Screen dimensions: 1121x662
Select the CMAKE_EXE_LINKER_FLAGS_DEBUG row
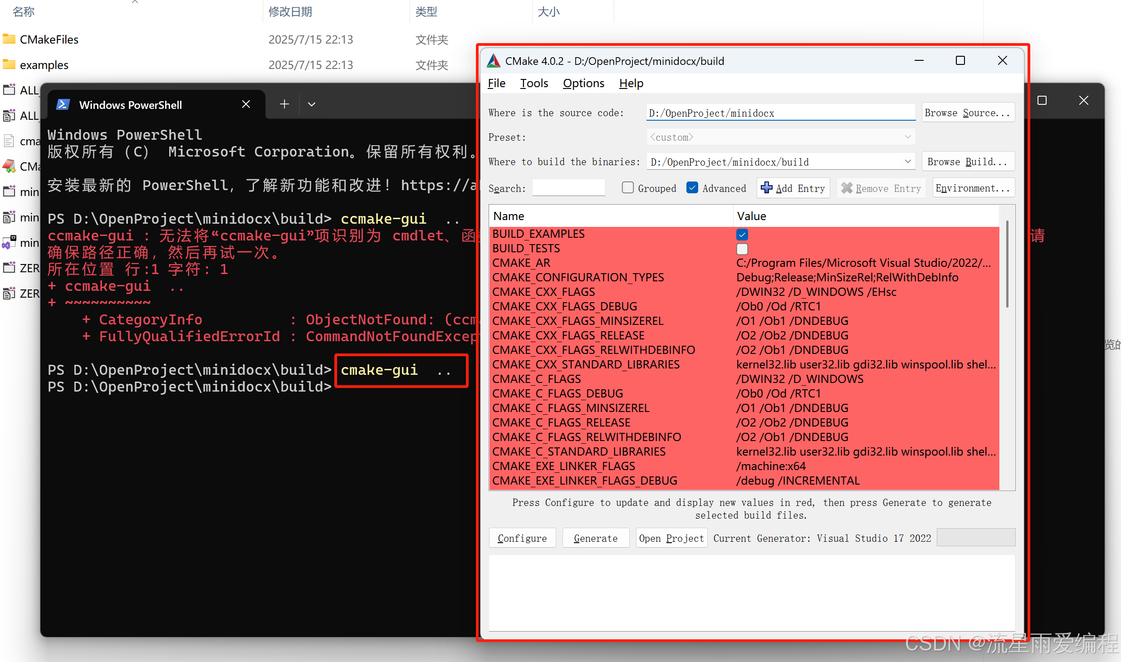click(744, 481)
